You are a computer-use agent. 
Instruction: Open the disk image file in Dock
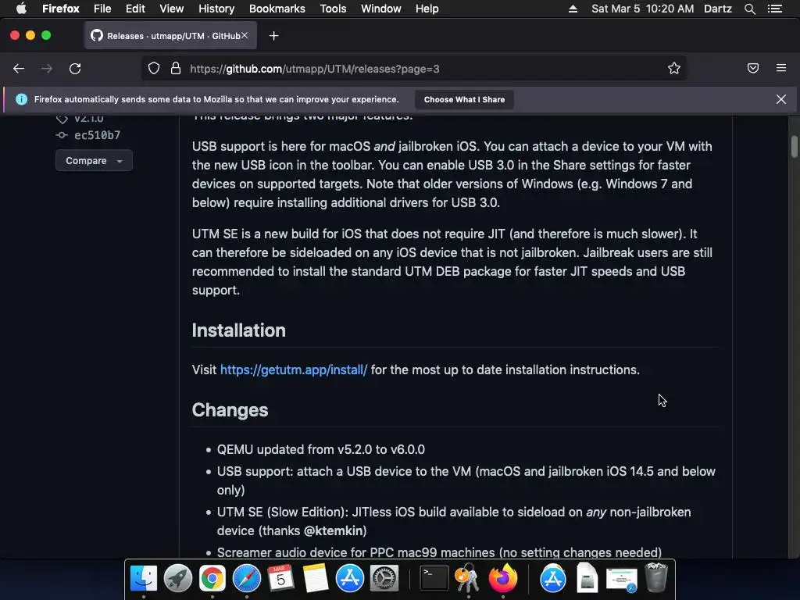pyautogui.click(x=587, y=579)
